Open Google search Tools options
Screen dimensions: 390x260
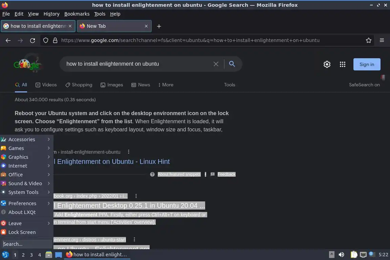click(x=230, y=85)
